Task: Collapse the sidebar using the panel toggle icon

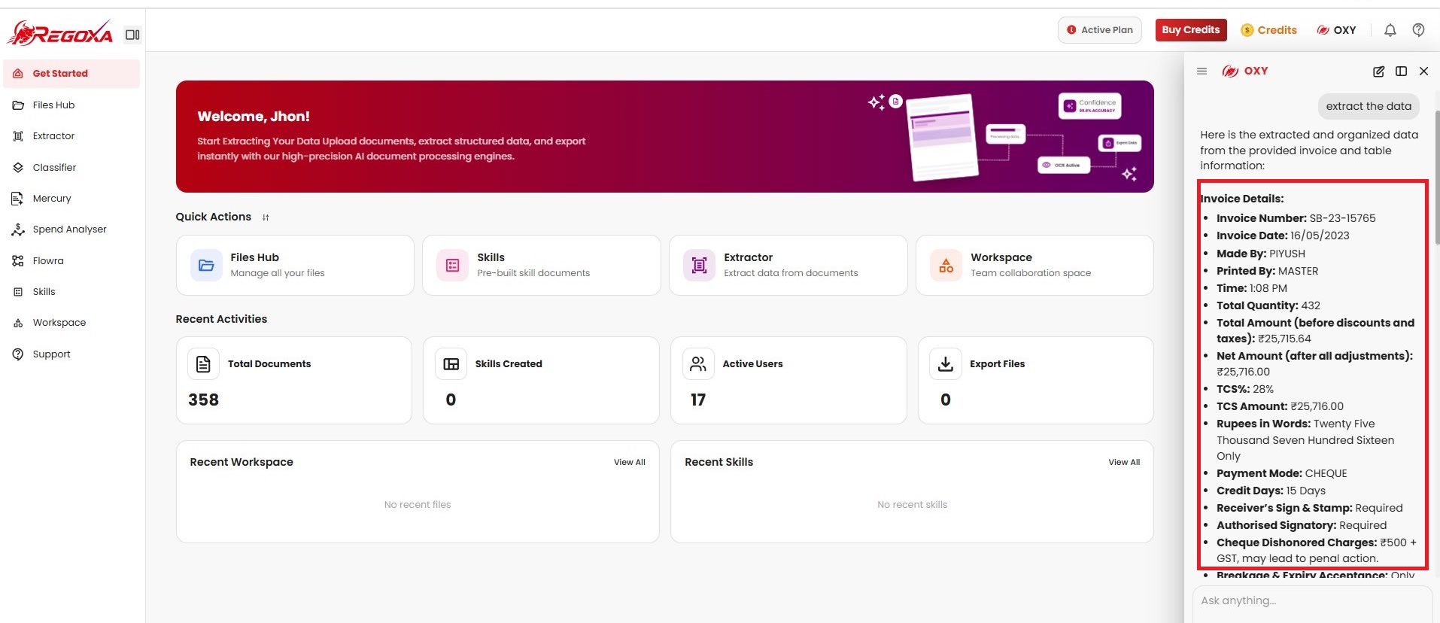Action: 132,35
